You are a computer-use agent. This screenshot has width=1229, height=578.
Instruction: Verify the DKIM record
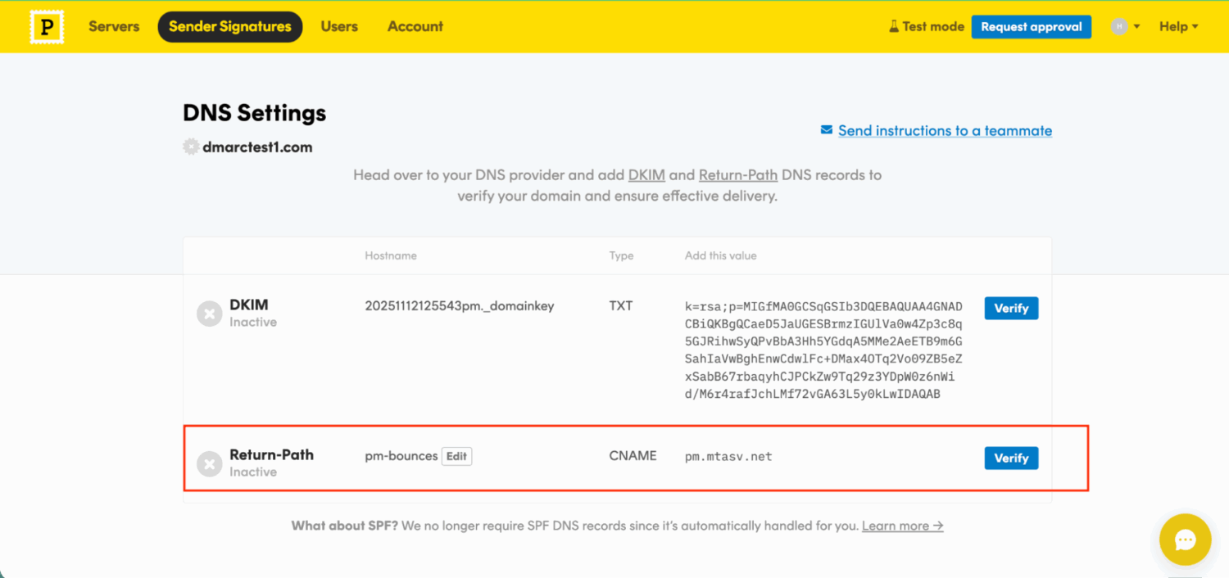(x=1011, y=309)
